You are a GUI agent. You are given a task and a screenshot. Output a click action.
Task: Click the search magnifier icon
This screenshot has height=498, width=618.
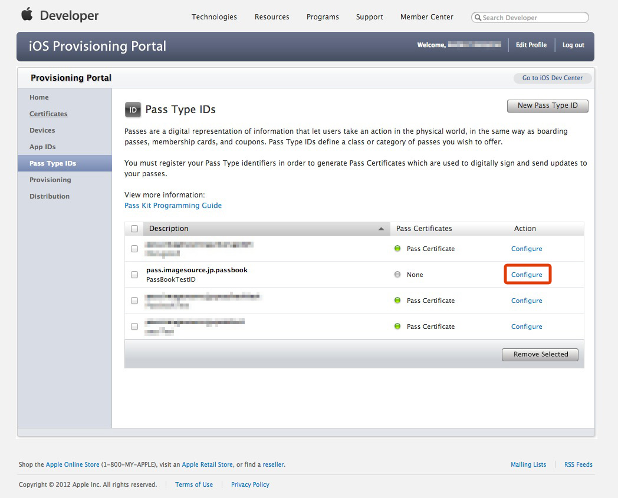tap(478, 17)
